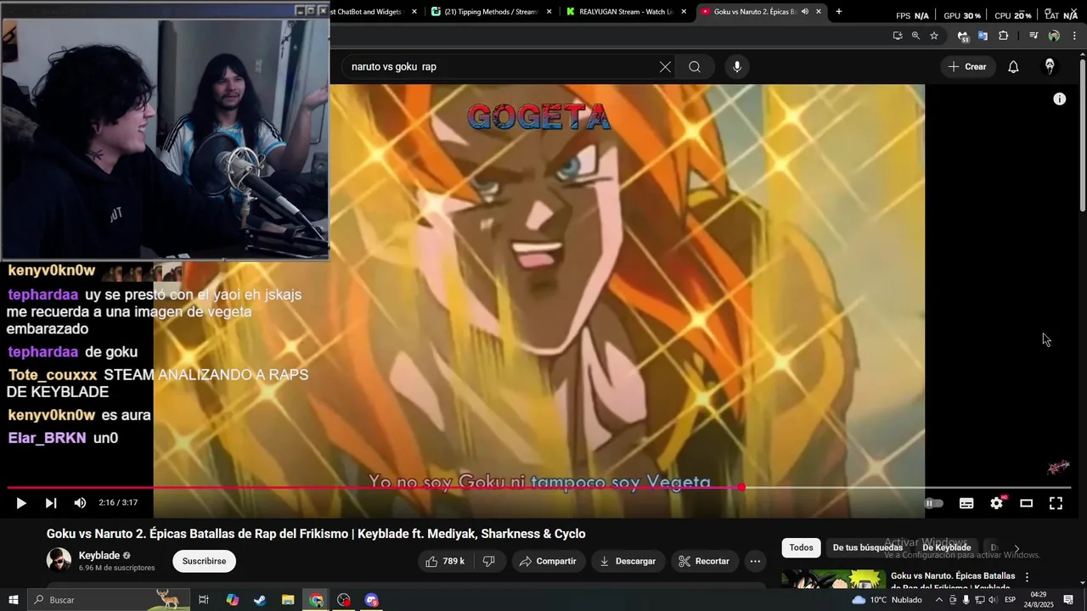Skip to the next video
This screenshot has width=1087, height=611.
(51, 503)
